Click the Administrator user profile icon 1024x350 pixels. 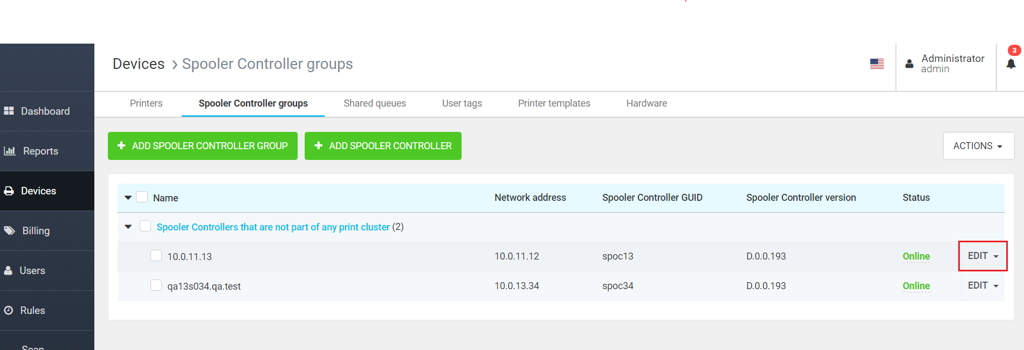coord(909,64)
